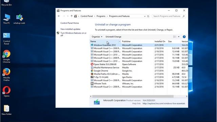
Task: Click the horizontal scrollbar thumb
Action: [x=133, y=96]
